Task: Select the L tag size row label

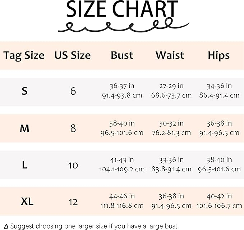Action: [x=24, y=165]
